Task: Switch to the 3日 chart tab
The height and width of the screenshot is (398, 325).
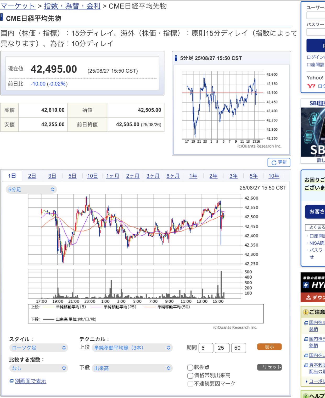Action: coord(52,176)
